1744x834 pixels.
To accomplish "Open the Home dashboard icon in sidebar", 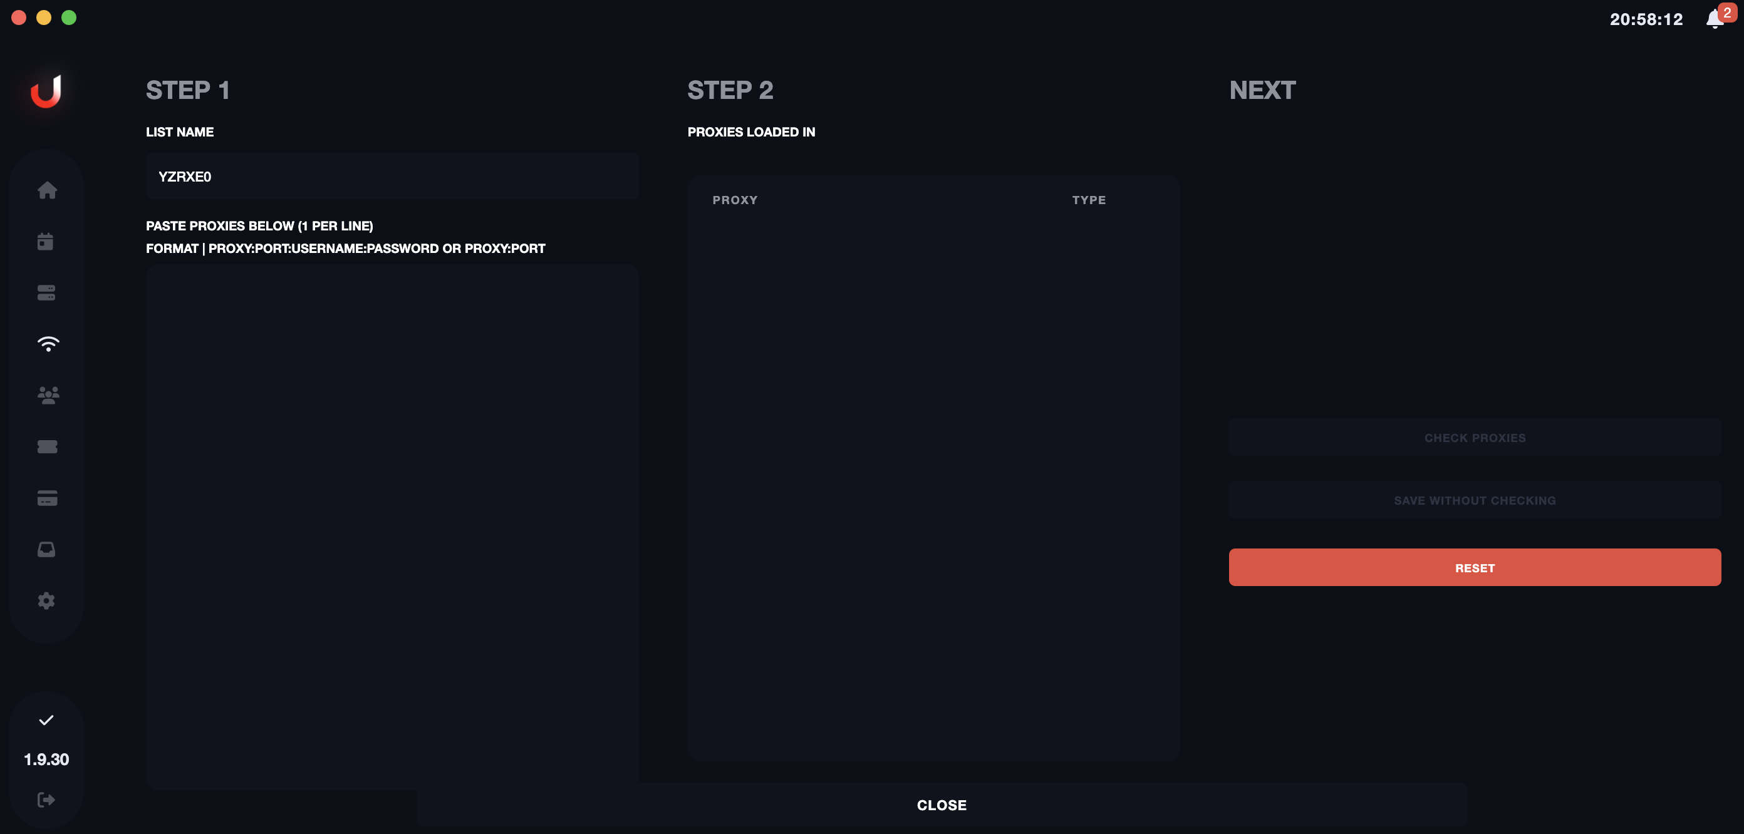I will point(47,190).
